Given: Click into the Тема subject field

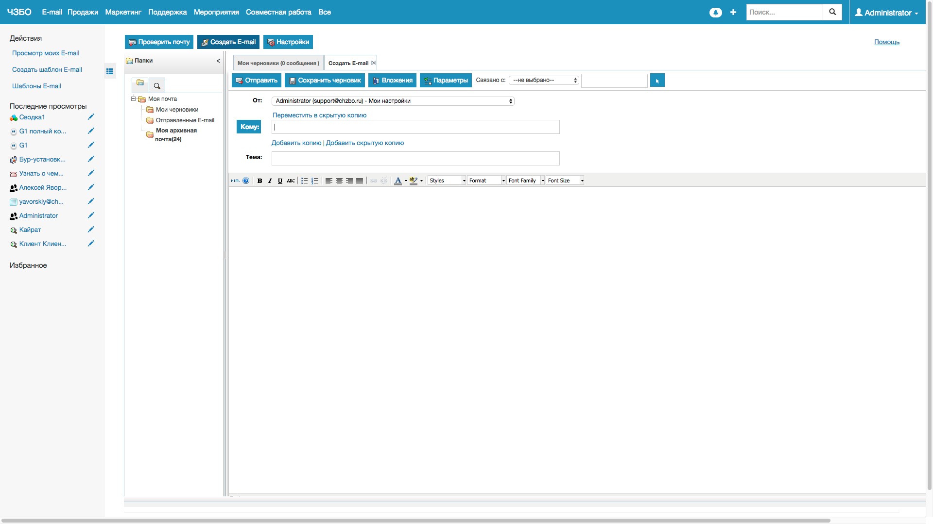Looking at the screenshot, I should coord(415,158).
